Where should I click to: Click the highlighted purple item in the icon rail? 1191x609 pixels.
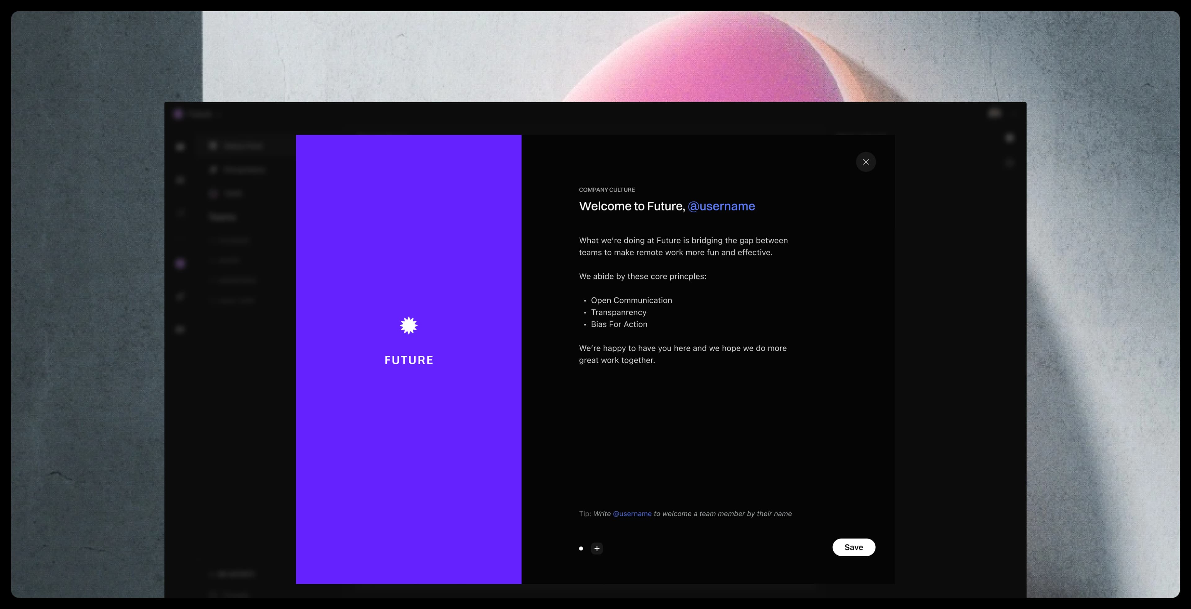coord(180,263)
